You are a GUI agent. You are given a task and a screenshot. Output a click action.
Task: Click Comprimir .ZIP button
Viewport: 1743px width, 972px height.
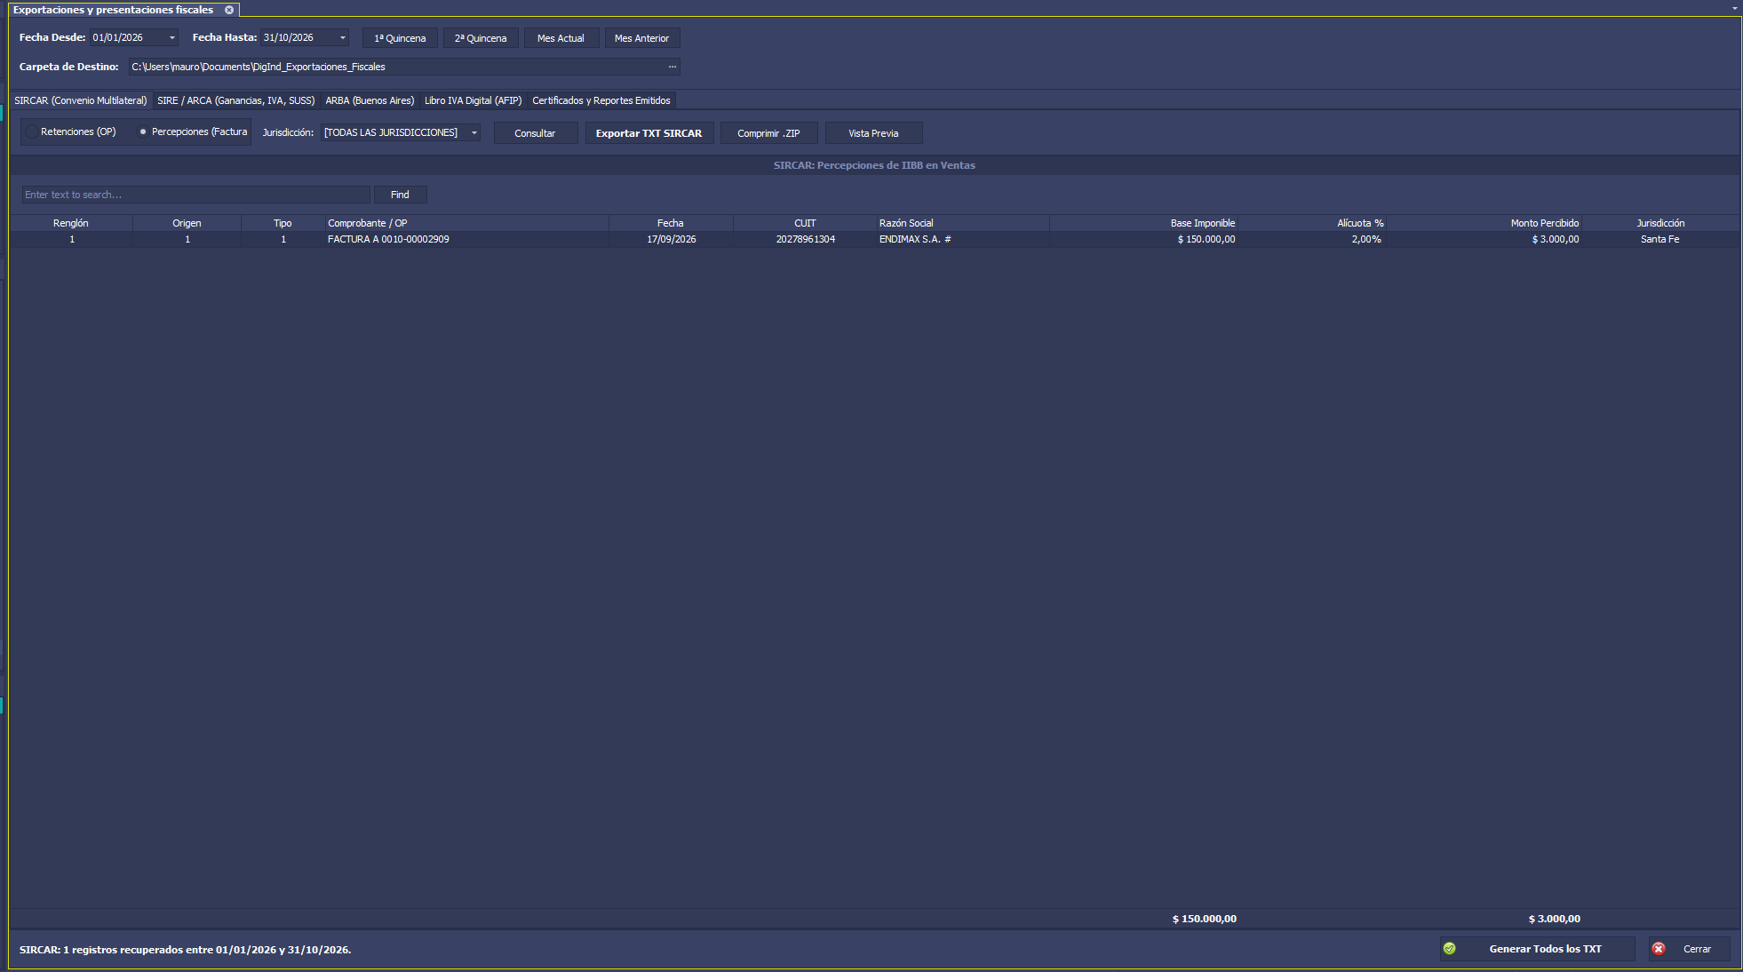(x=769, y=133)
